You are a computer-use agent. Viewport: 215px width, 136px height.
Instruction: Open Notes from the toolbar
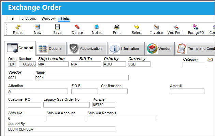tap(97, 27)
